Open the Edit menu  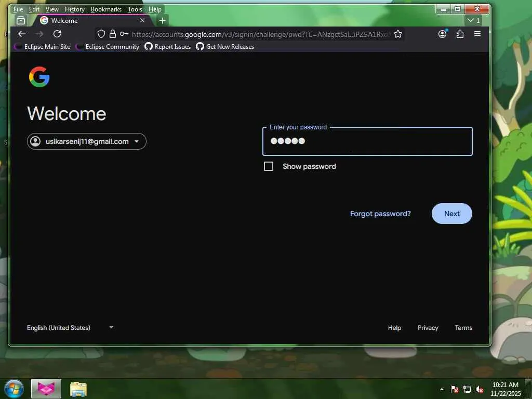point(34,9)
